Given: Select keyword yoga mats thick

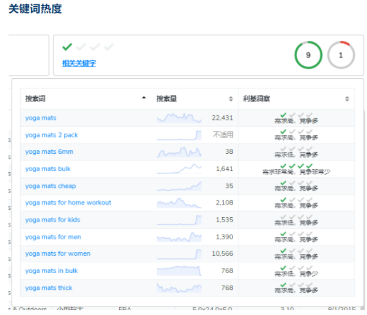Looking at the screenshot, I should pos(49,288).
